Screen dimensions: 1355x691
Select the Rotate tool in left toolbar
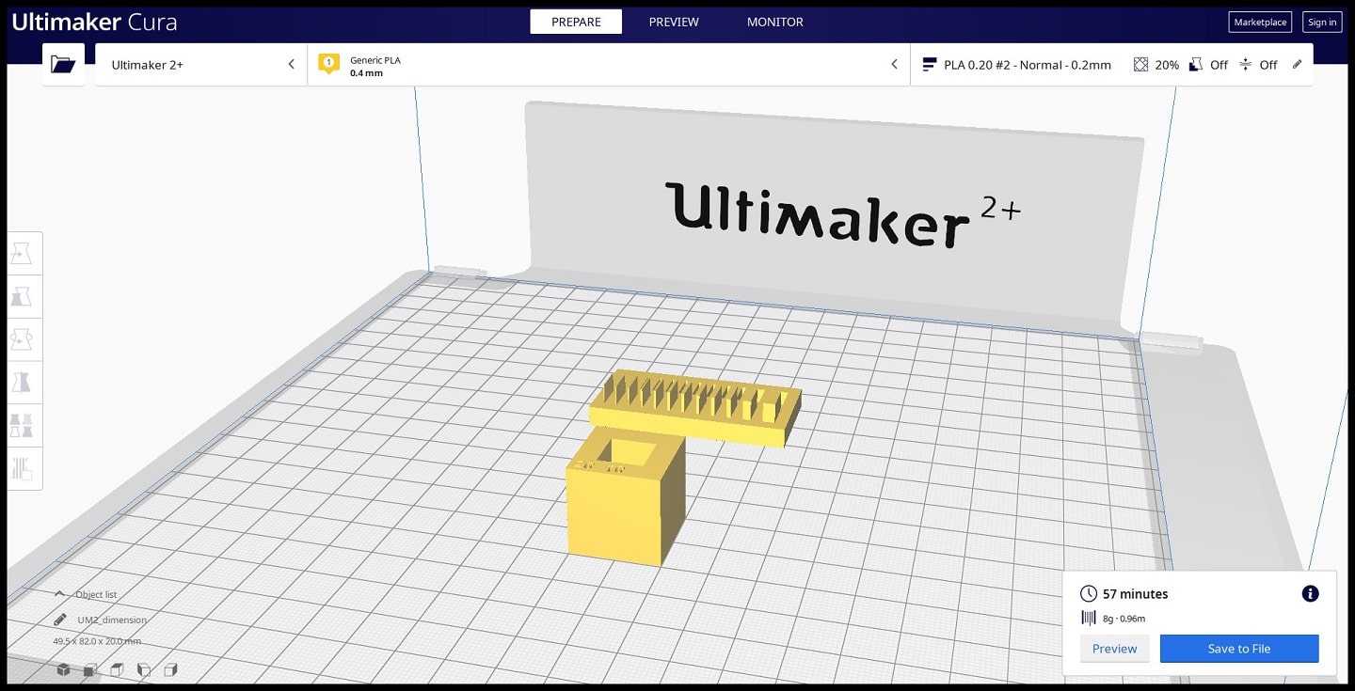click(x=23, y=338)
